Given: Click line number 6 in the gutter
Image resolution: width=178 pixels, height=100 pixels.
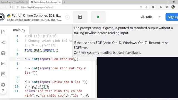Looking at the screenshot, I should [x=17, y=64].
